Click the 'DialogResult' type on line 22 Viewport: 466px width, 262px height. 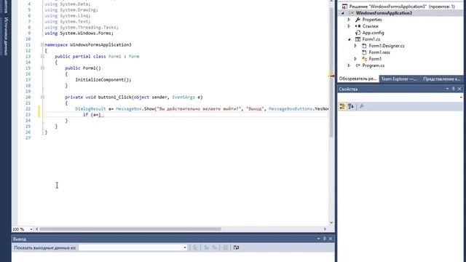pyautogui.click(x=90, y=109)
